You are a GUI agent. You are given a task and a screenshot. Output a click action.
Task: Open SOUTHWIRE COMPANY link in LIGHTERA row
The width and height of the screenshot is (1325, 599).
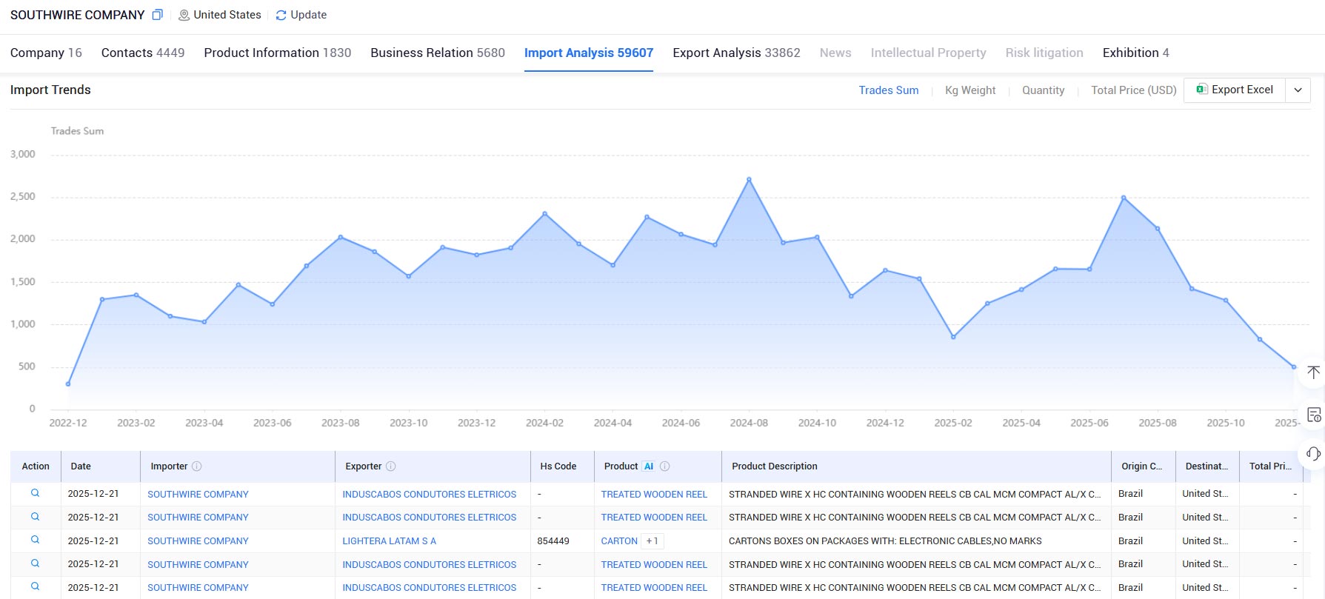(x=198, y=541)
